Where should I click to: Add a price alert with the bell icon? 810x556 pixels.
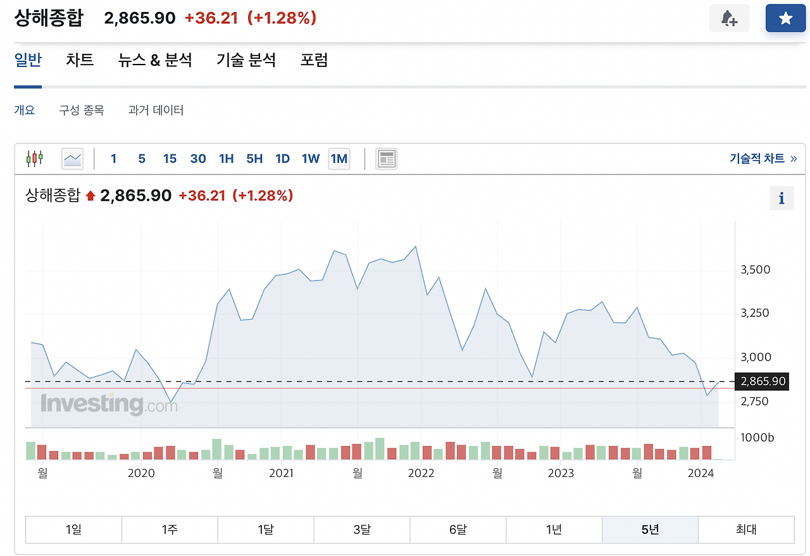729,18
